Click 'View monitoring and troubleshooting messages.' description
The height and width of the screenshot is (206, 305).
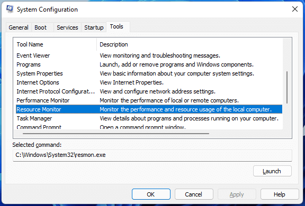point(160,55)
